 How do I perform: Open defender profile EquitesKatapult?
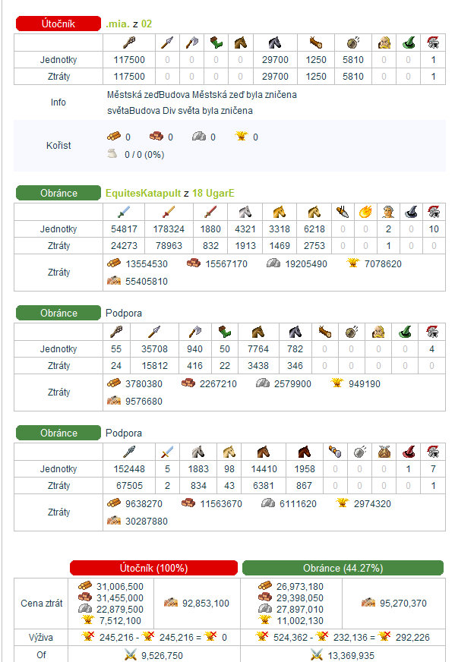[x=144, y=194]
